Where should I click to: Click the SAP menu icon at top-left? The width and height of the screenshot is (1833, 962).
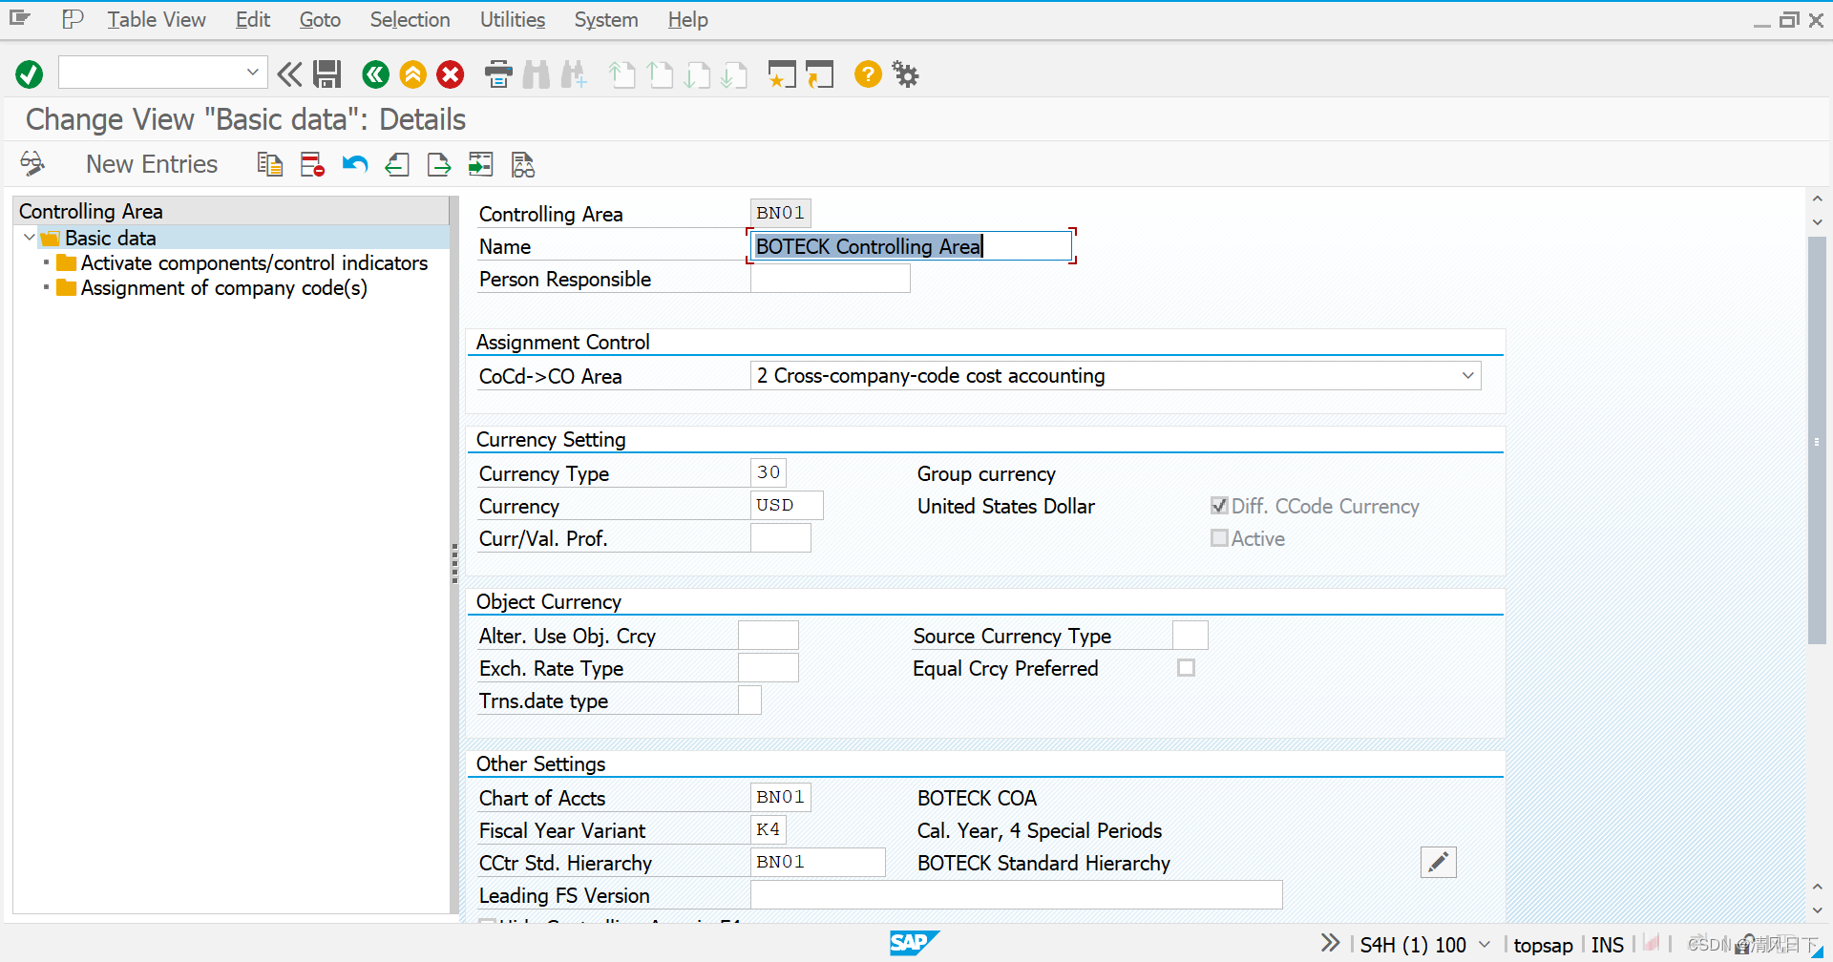tap(20, 18)
